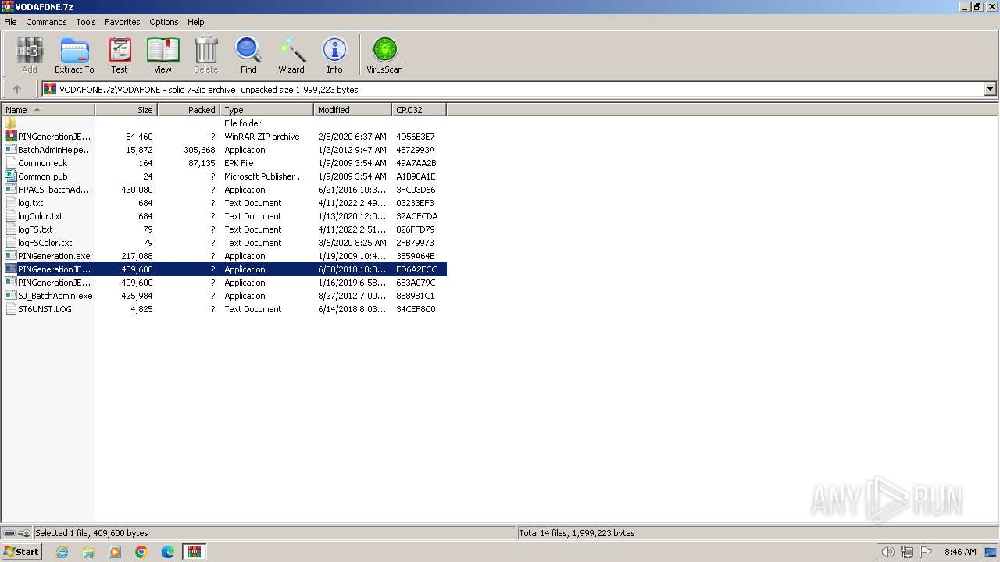Open the Tools menu
Screen dimensions: 1000x562
(x=86, y=22)
